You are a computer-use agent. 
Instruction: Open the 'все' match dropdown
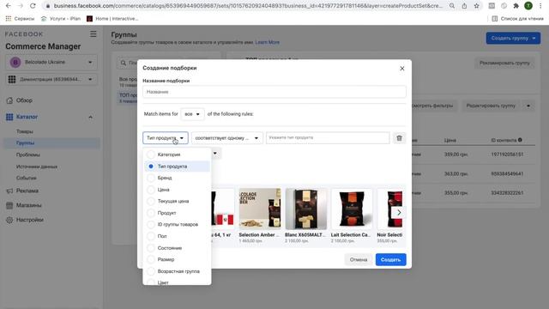(192, 114)
